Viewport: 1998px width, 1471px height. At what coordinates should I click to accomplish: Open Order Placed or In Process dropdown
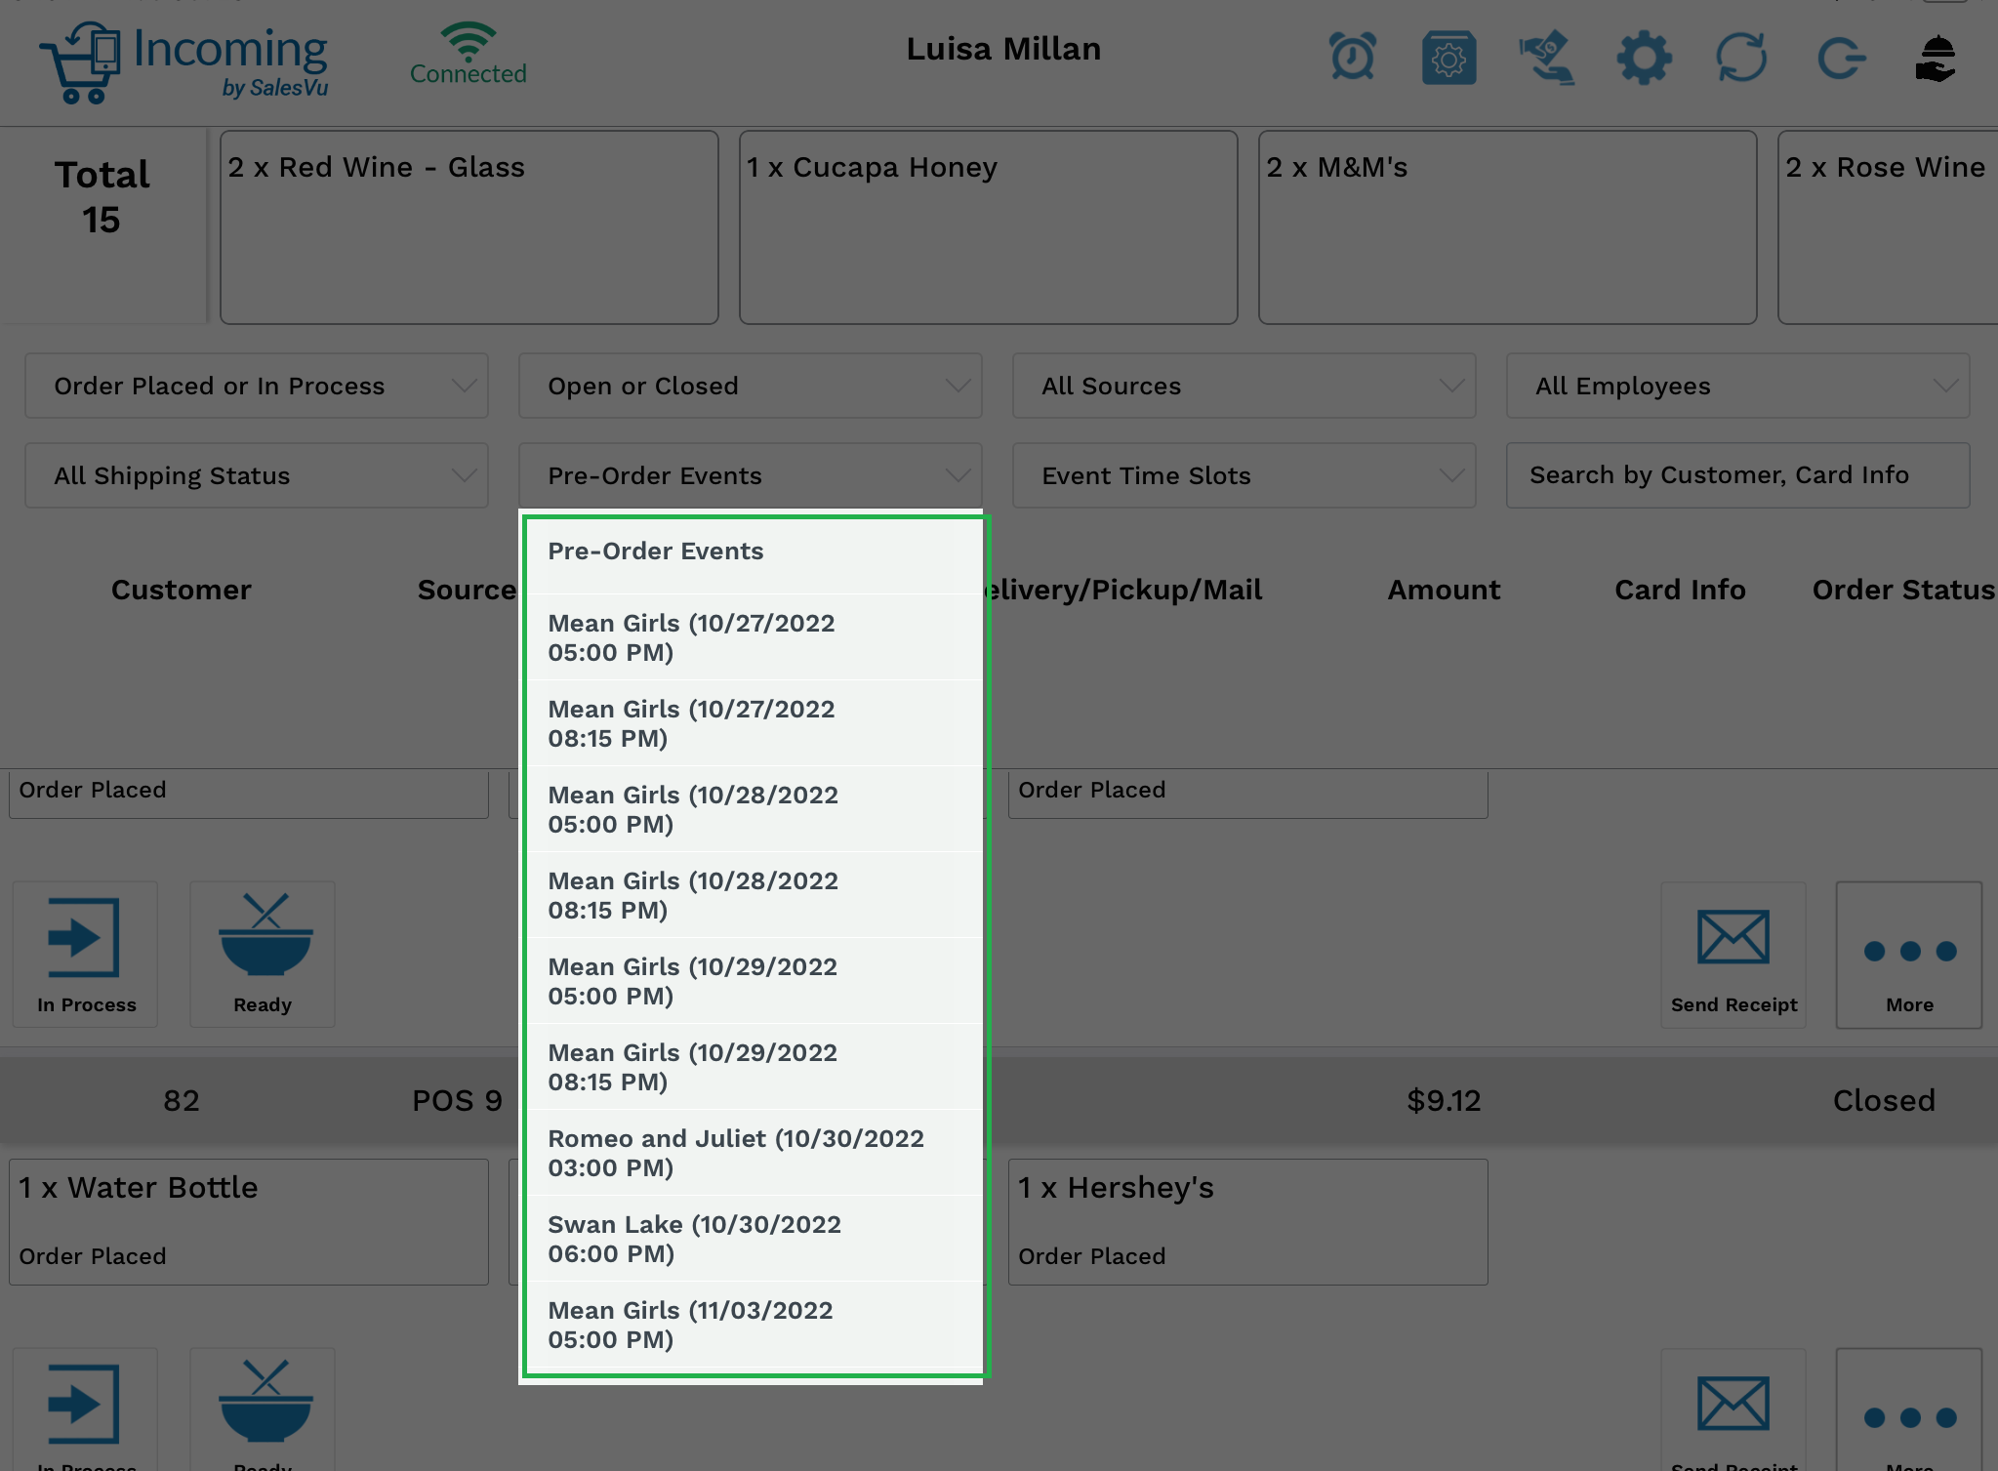pyautogui.click(x=257, y=386)
